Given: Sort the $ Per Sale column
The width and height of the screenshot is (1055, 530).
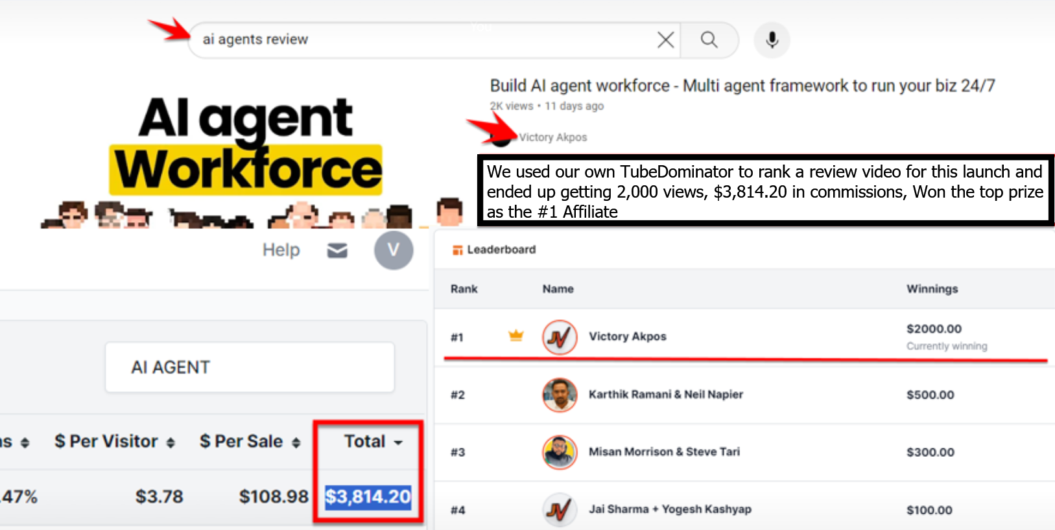Looking at the screenshot, I should coord(250,442).
